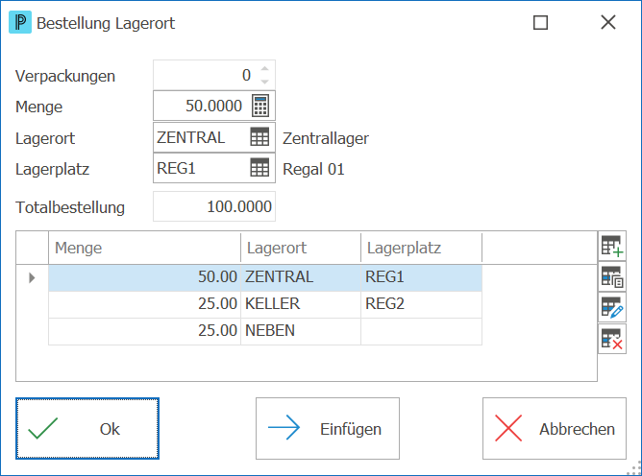Select the 50.00 quantity cell

click(x=144, y=277)
